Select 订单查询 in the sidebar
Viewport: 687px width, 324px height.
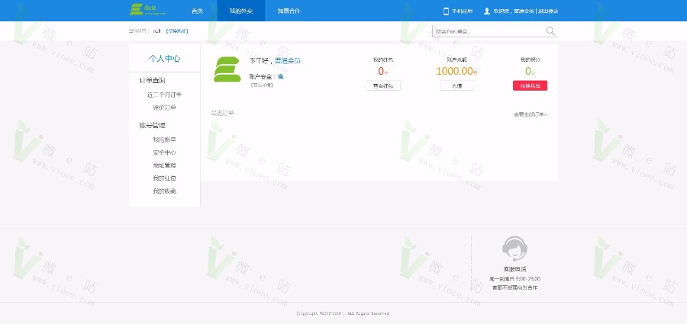152,81
